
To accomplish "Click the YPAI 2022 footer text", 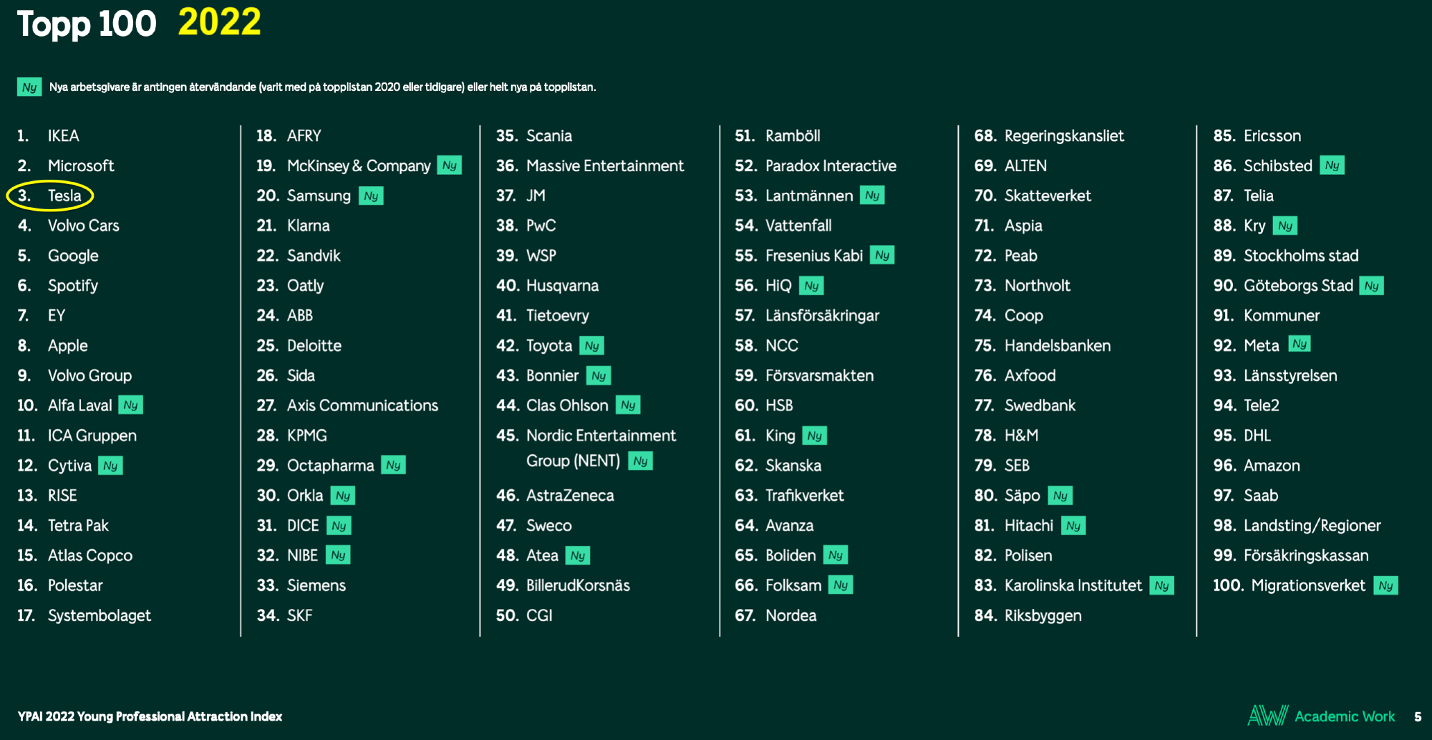I will click(x=150, y=716).
